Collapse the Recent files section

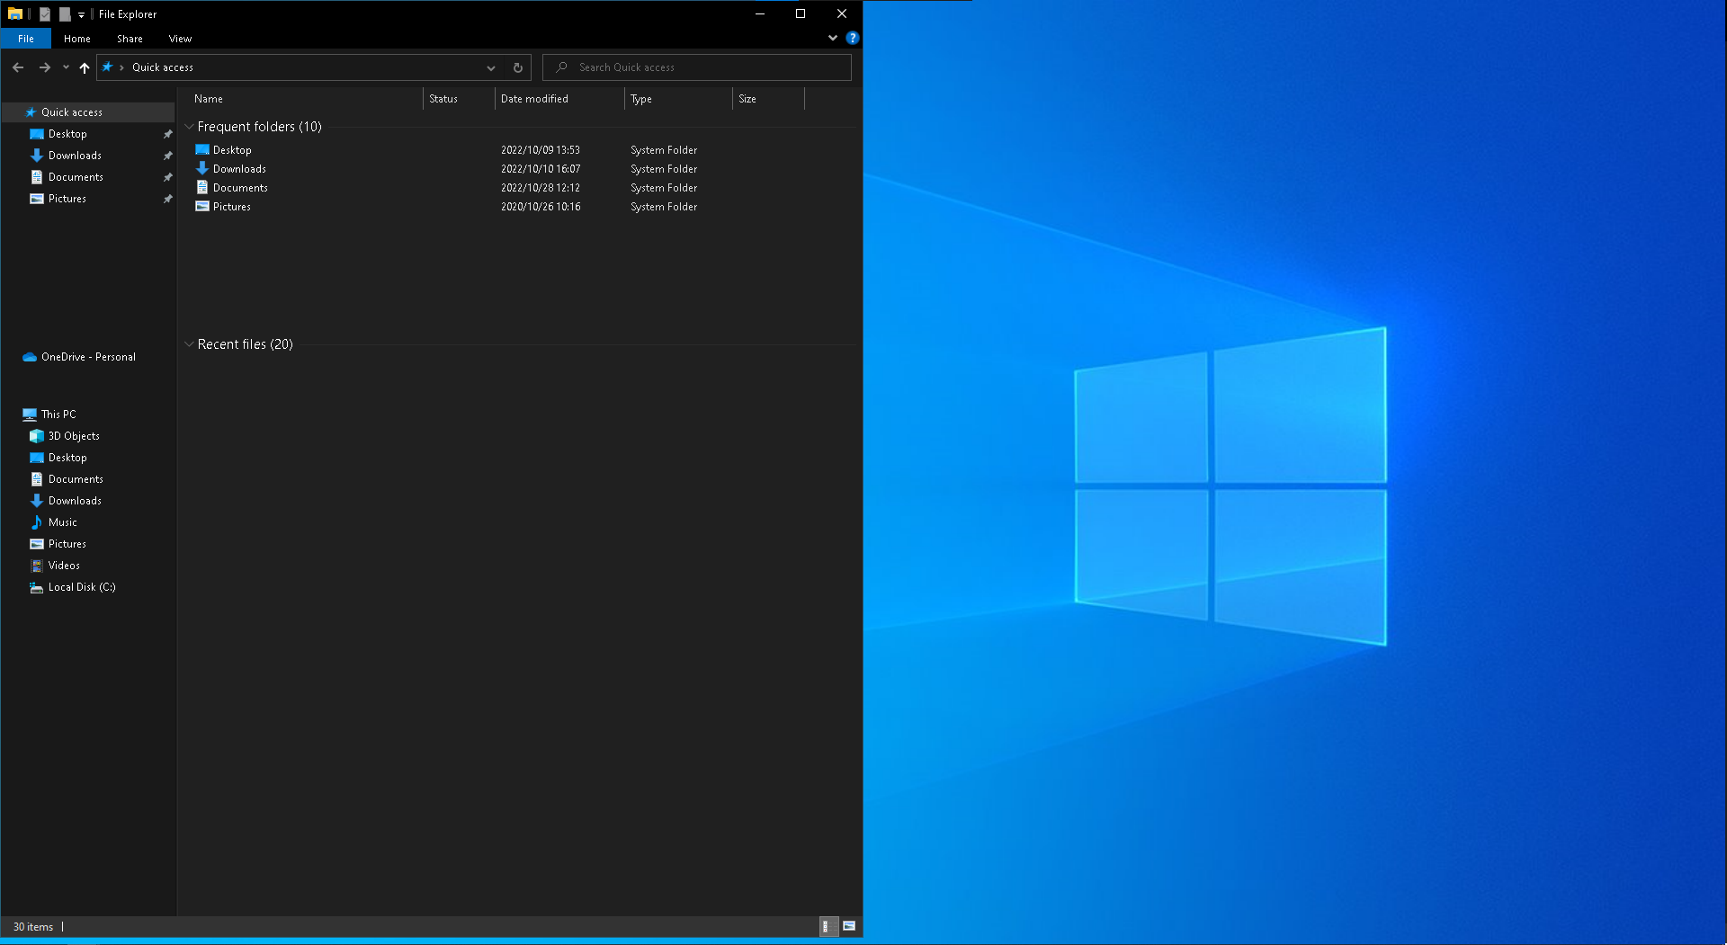(189, 344)
